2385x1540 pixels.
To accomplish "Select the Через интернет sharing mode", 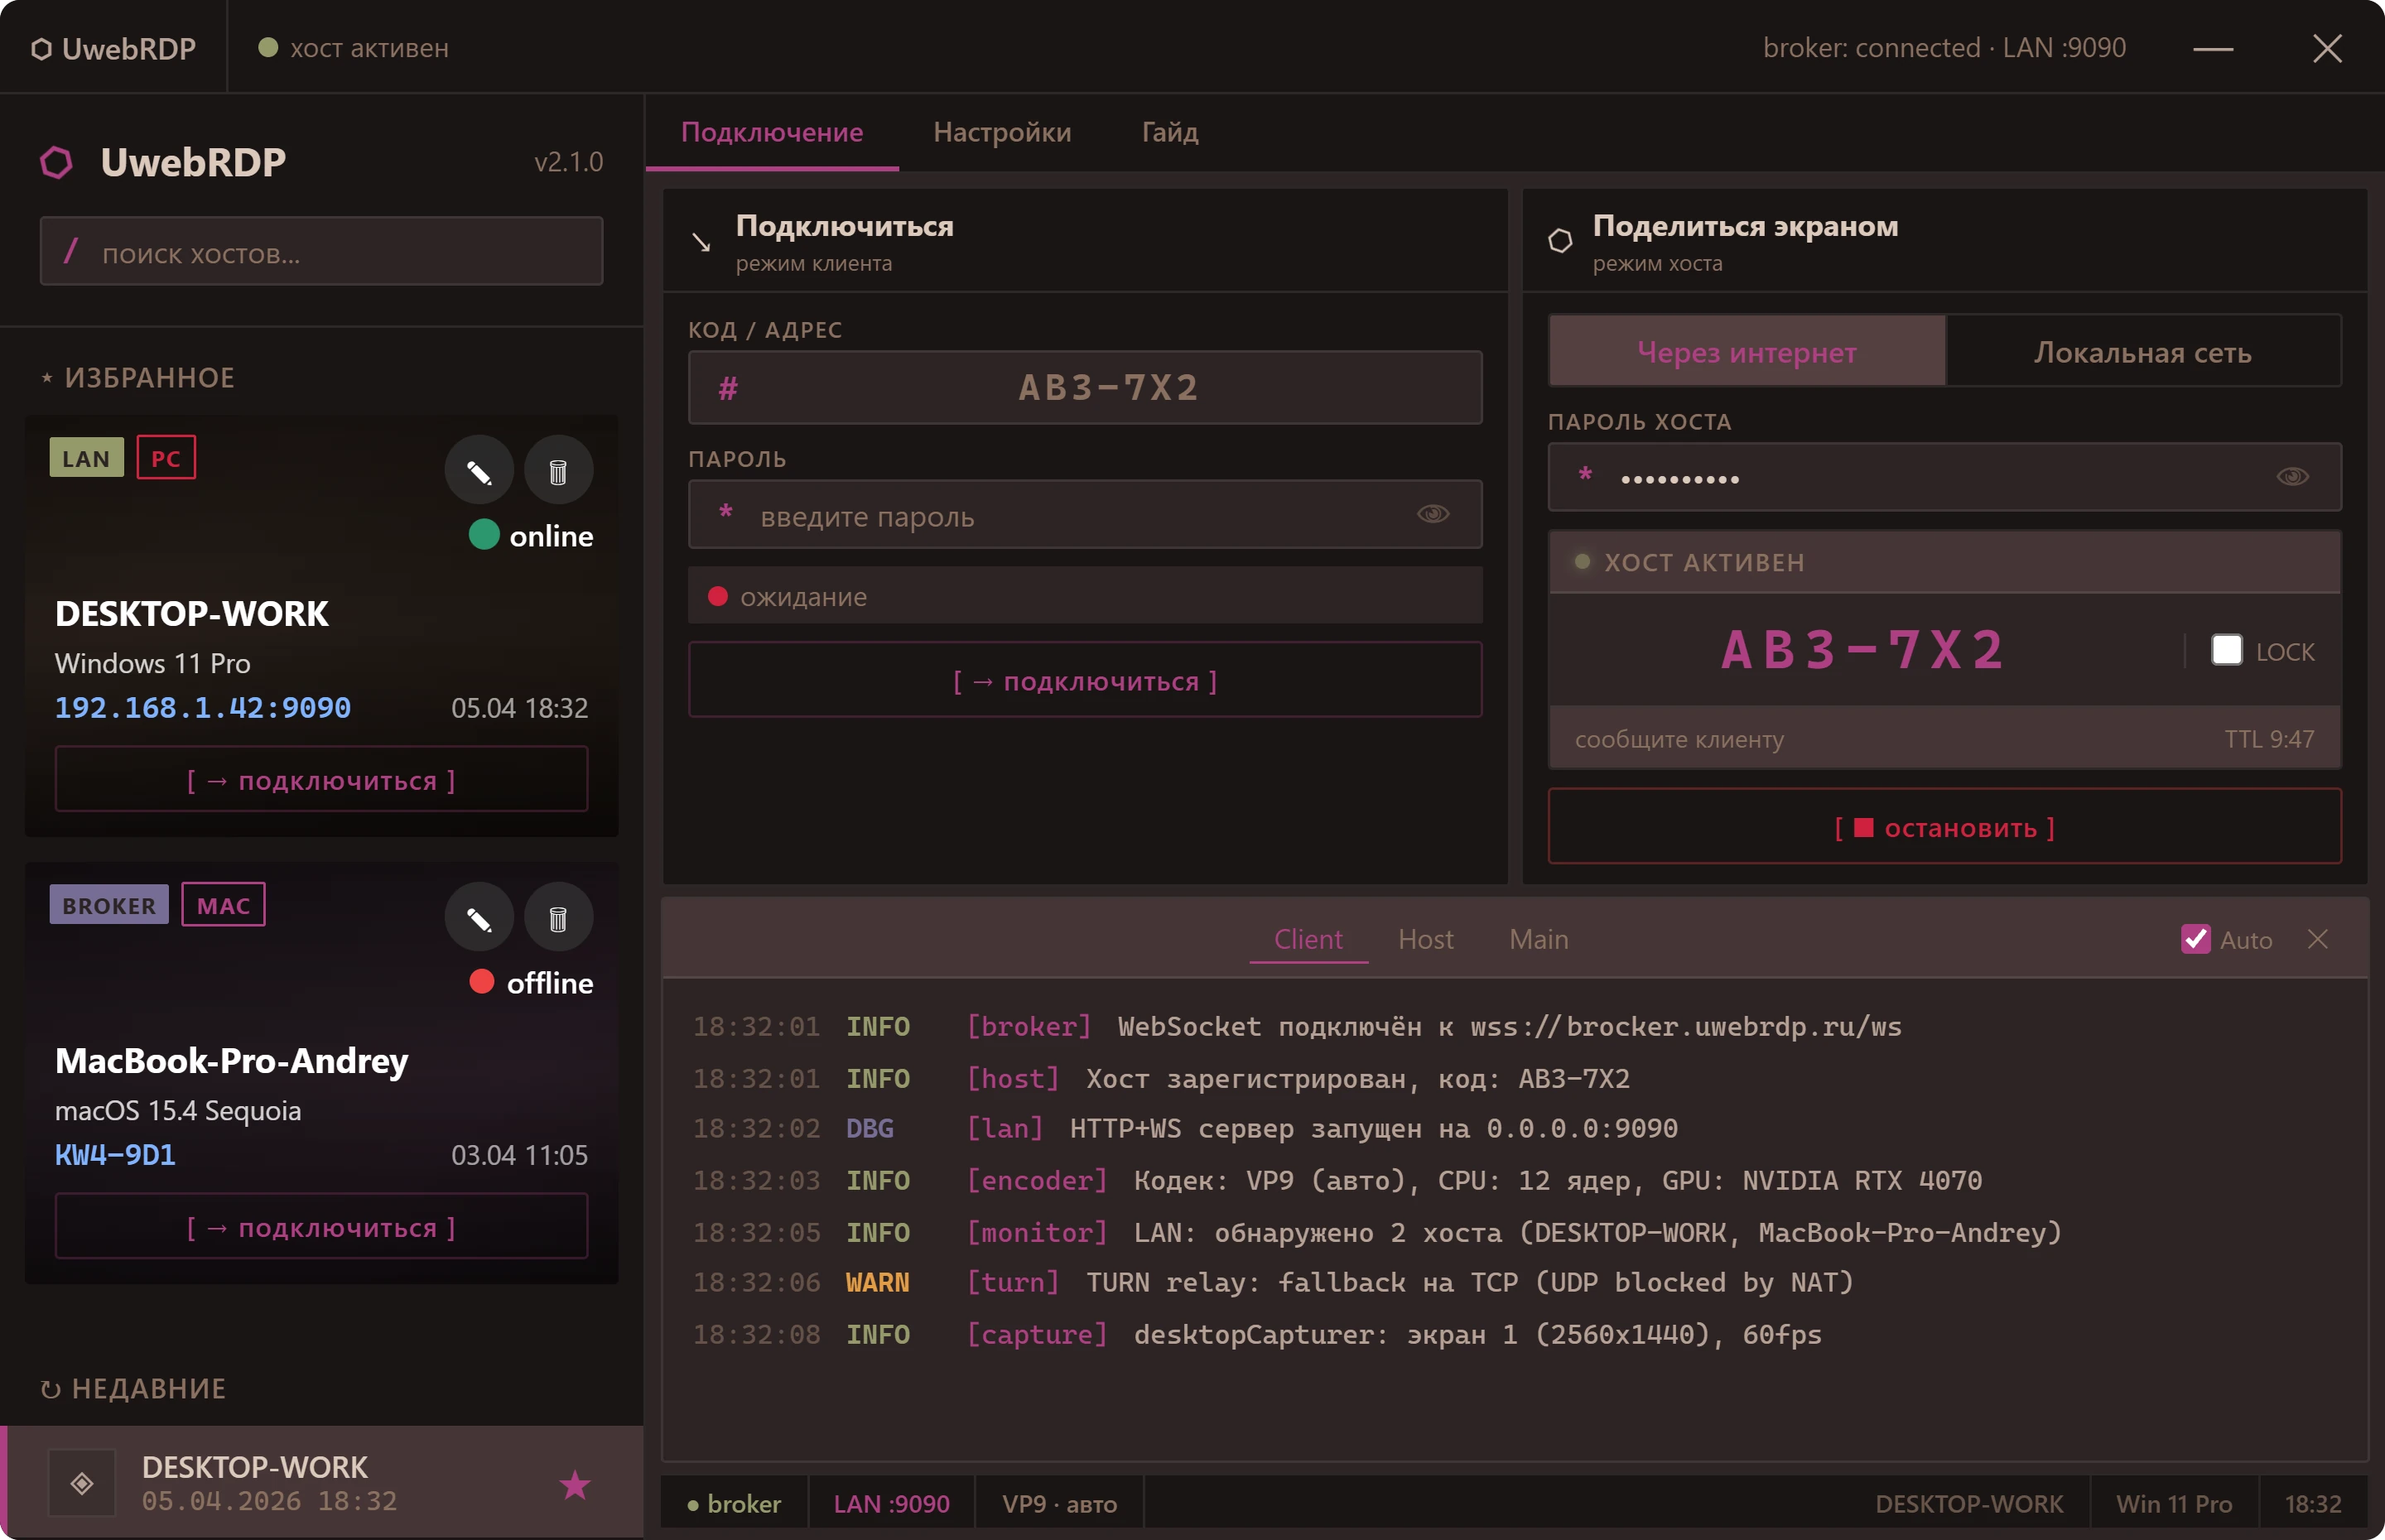I will [1747, 352].
